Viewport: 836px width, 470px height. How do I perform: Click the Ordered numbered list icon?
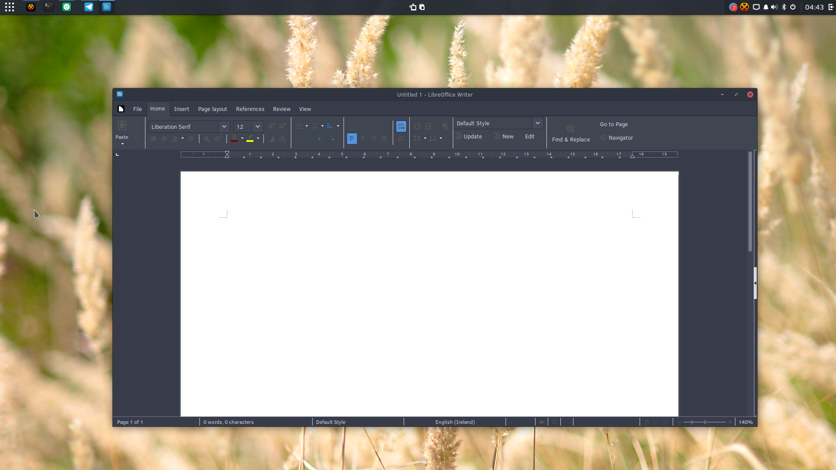click(x=314, y=126)
